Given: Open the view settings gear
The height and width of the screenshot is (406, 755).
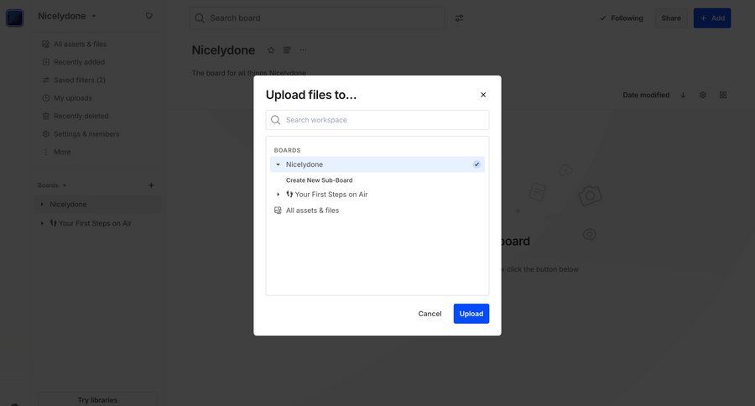Looking at the screenshot, I should pos(703,96).
